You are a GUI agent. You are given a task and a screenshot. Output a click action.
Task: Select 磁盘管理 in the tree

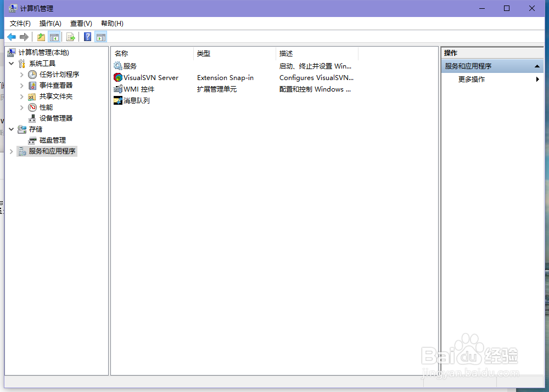coord(53,140)
